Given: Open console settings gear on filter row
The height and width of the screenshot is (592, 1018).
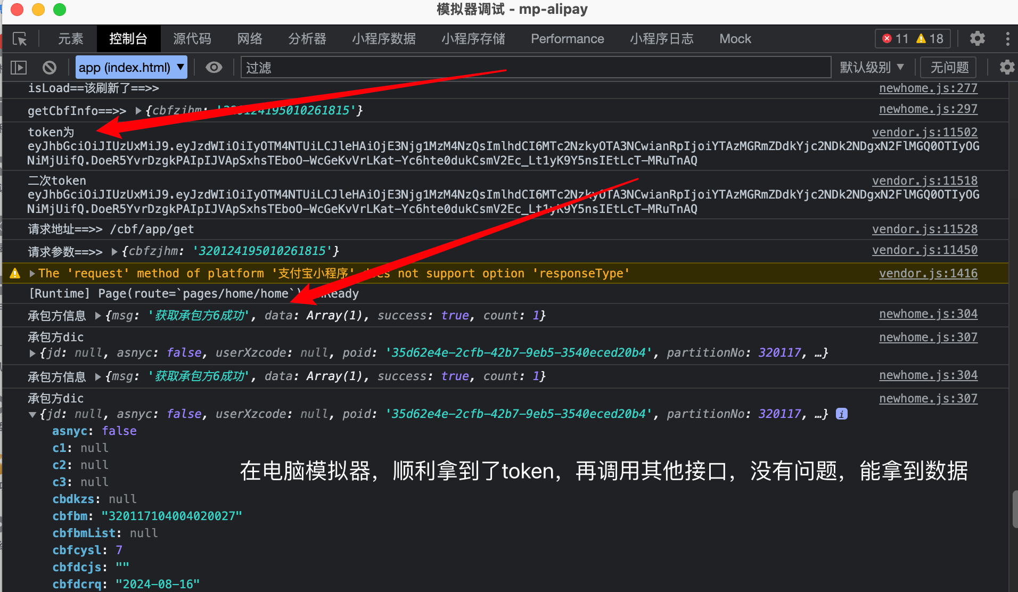Looking at the screenshot, I should (x=1006, y=68).
